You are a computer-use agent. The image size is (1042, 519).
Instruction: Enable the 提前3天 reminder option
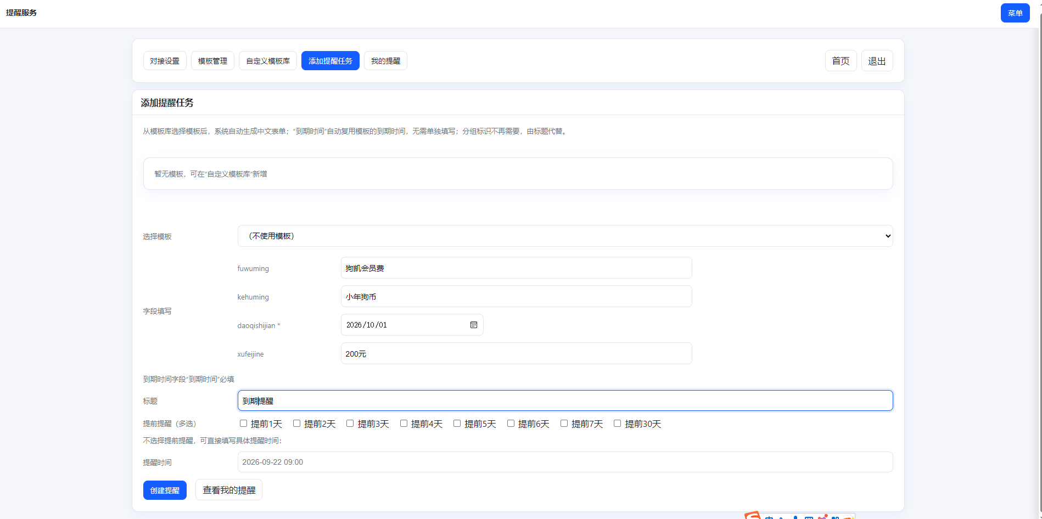[x=350, y=424]
